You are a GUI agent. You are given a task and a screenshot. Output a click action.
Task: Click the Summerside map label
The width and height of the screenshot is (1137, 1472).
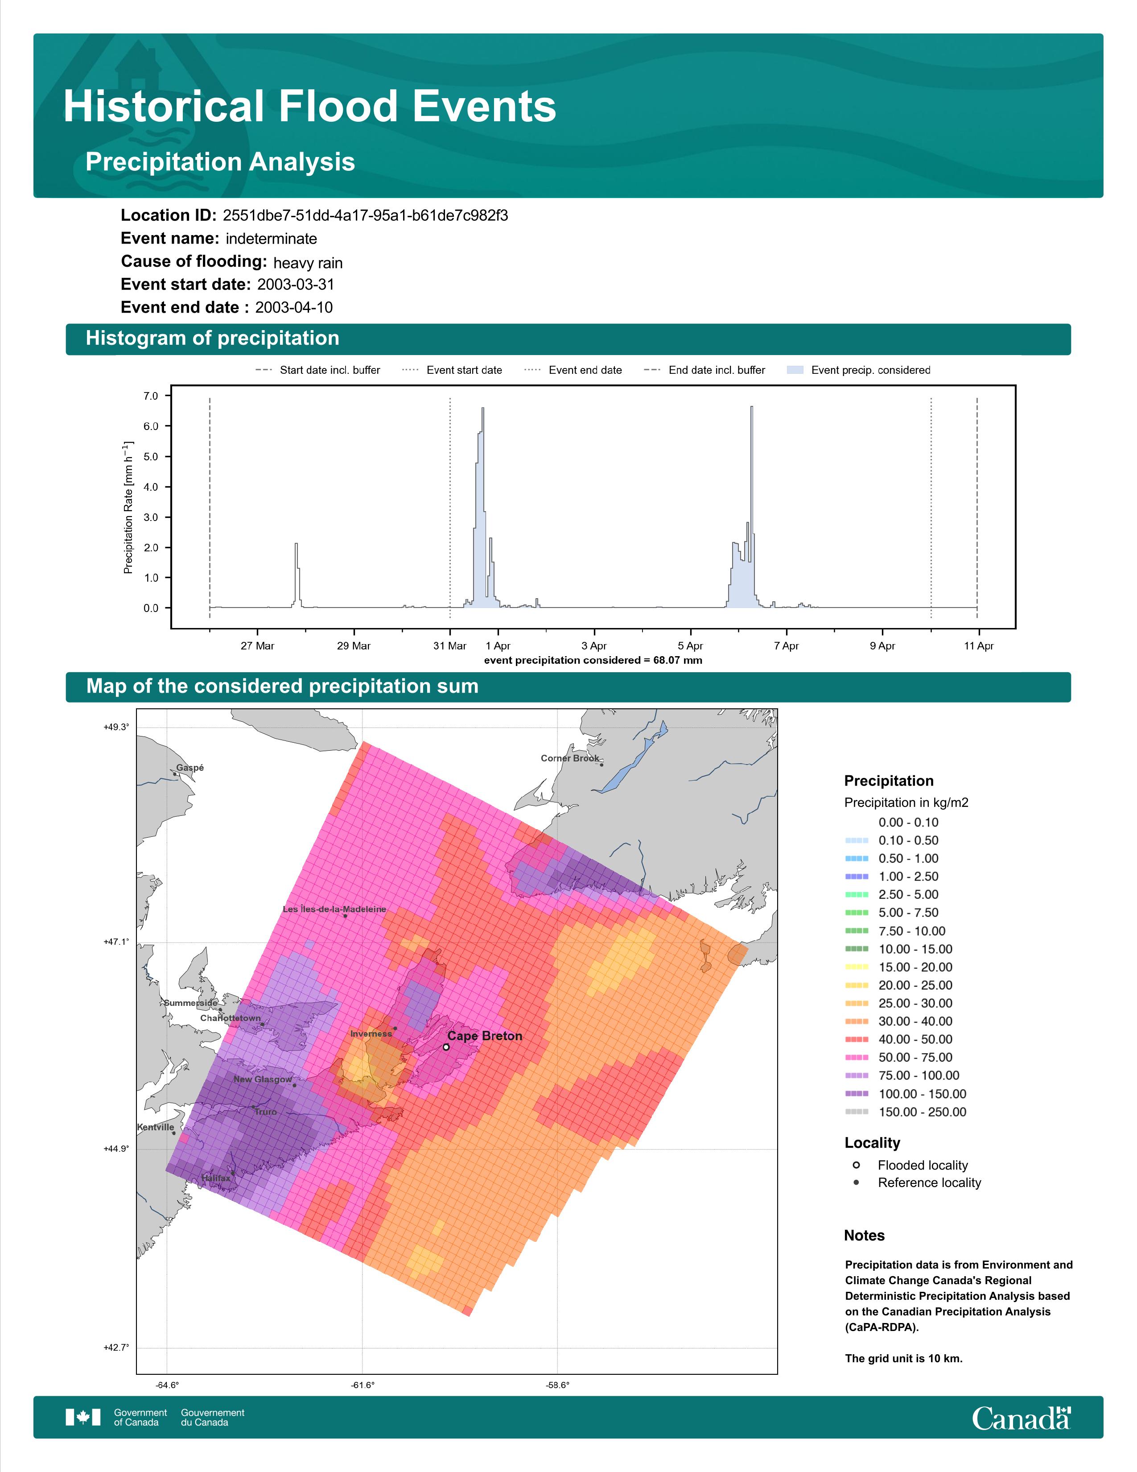[191, 1003]
